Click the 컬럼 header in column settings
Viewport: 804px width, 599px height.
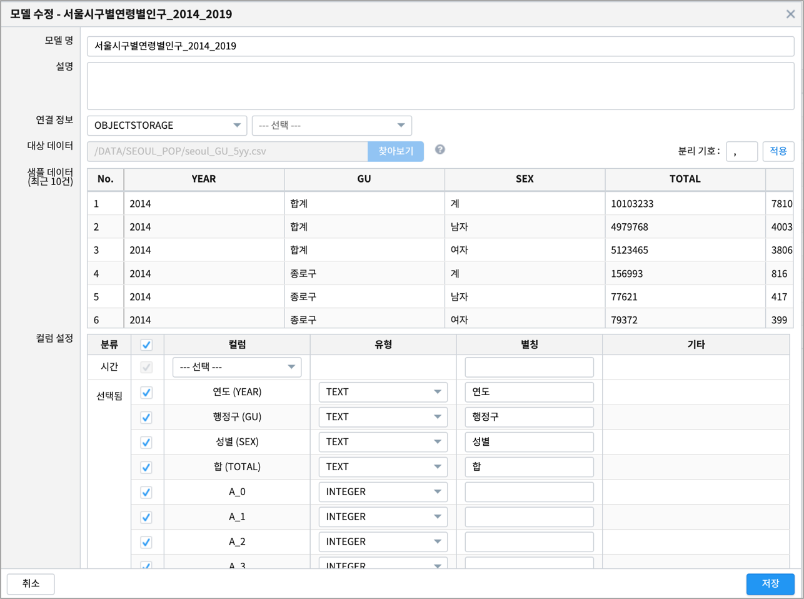point(237,345)
